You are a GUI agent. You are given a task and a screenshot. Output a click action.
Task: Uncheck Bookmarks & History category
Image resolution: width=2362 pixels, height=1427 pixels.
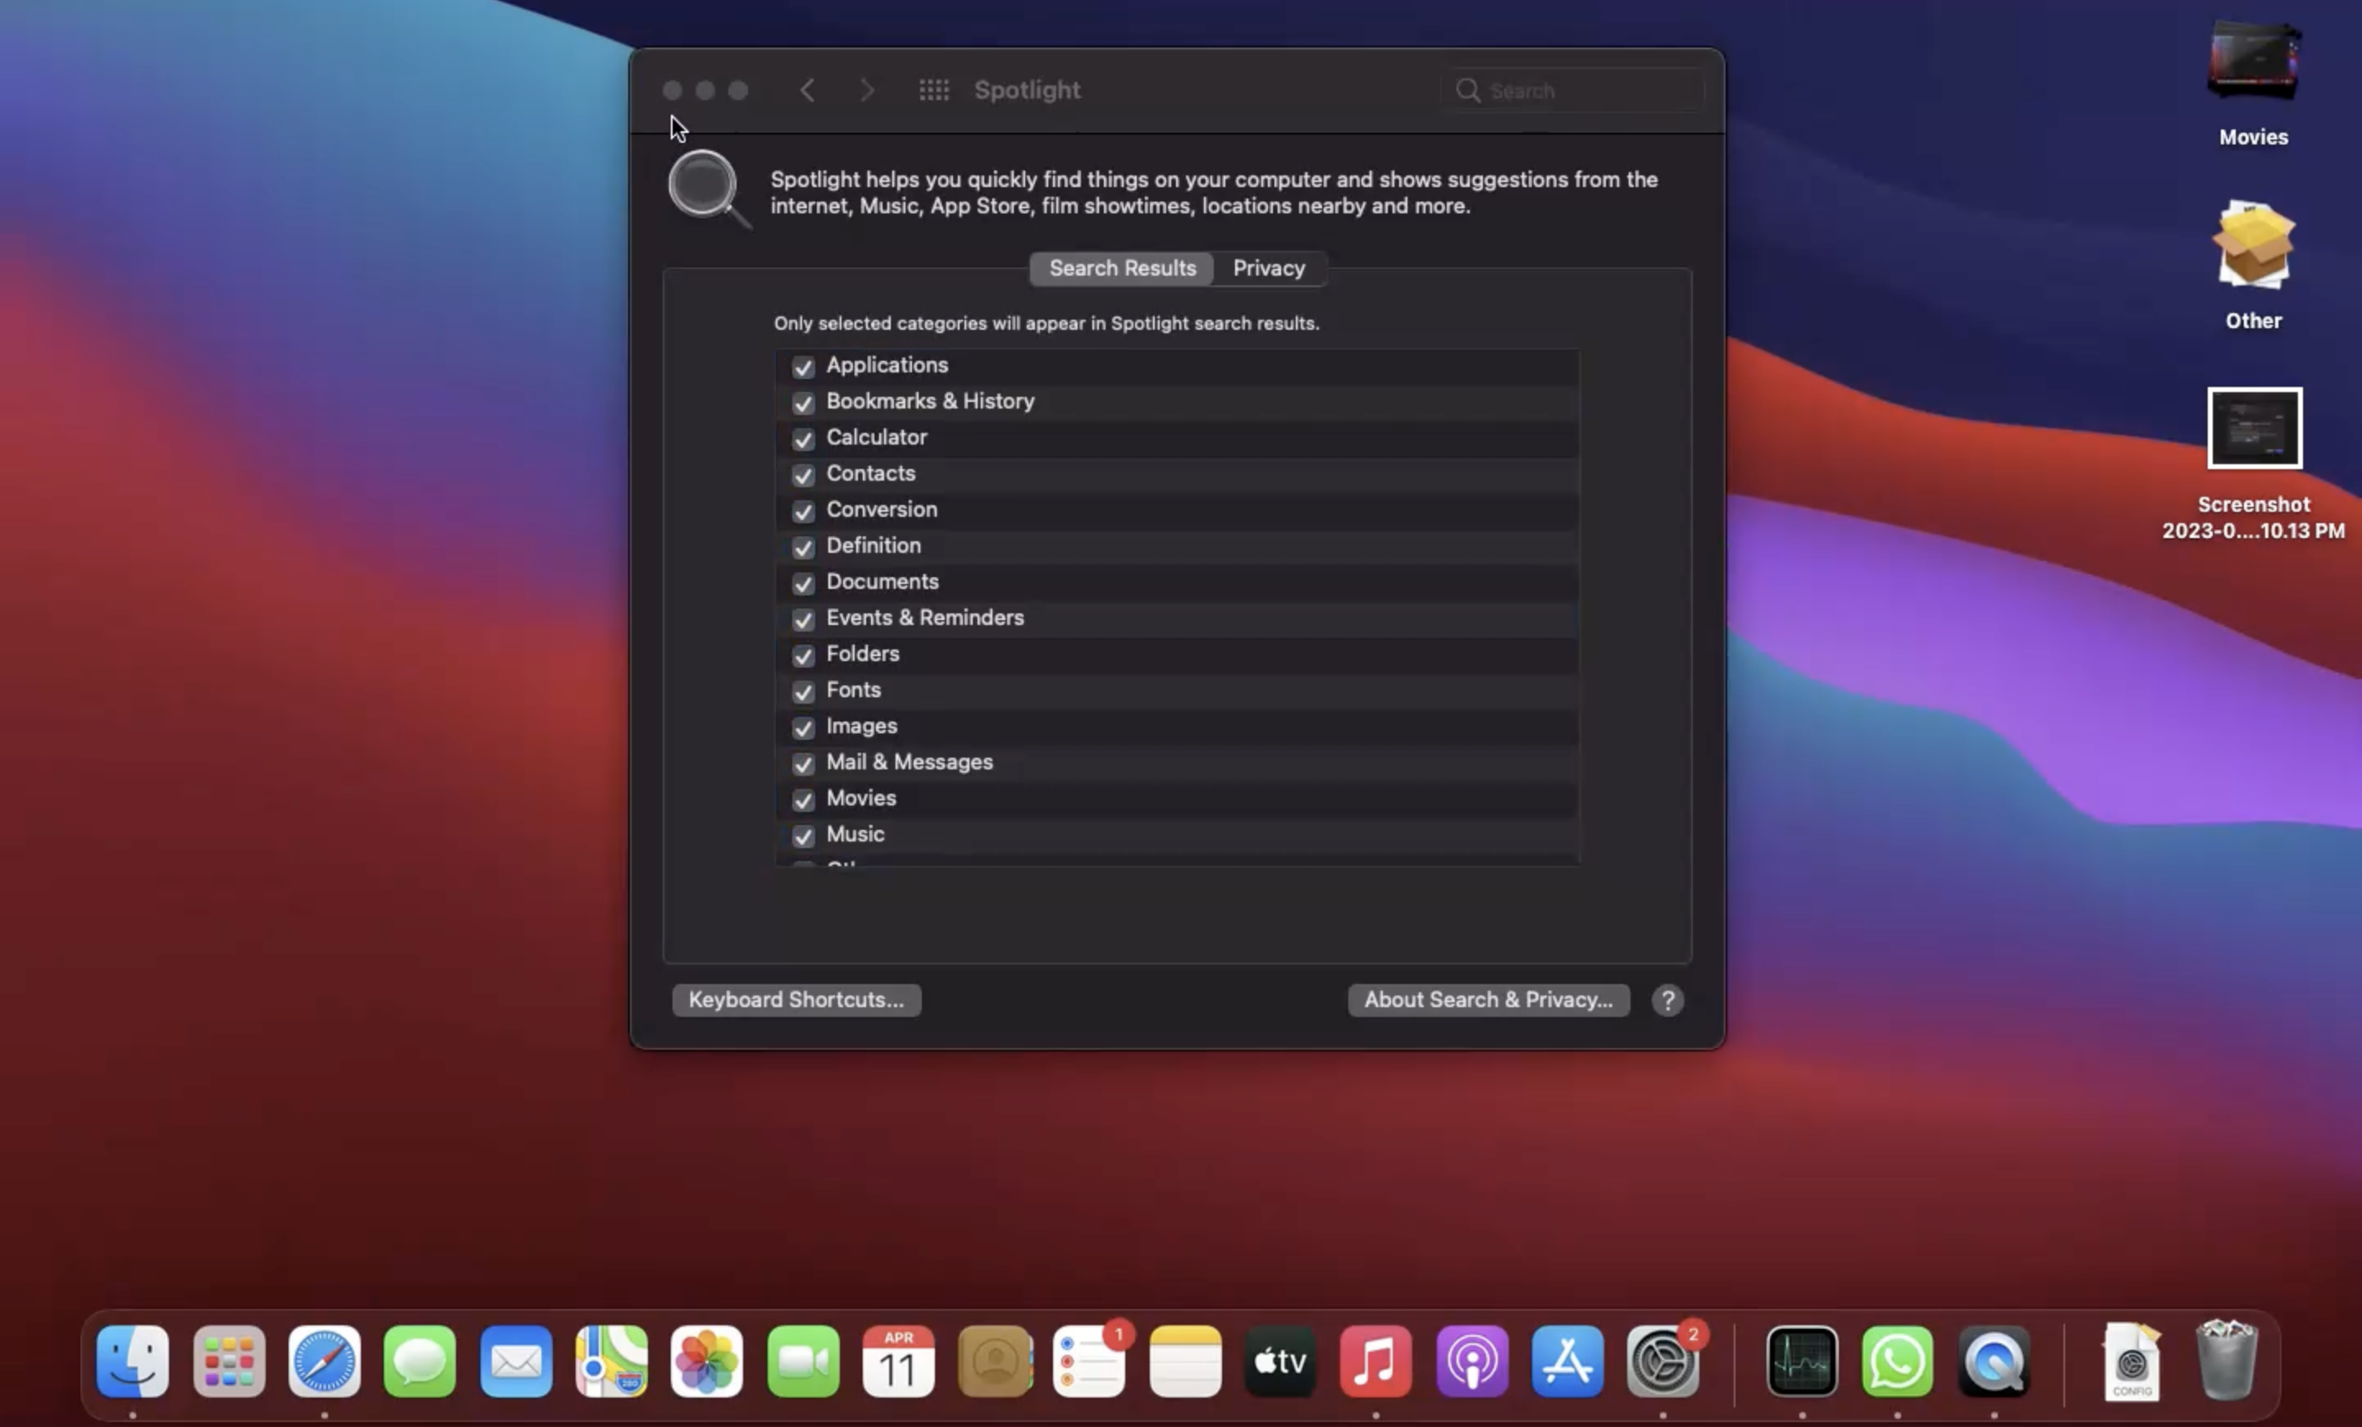tap(803, 403)
